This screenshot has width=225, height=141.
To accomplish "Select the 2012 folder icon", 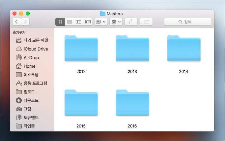I will click(x=81, y=48).
